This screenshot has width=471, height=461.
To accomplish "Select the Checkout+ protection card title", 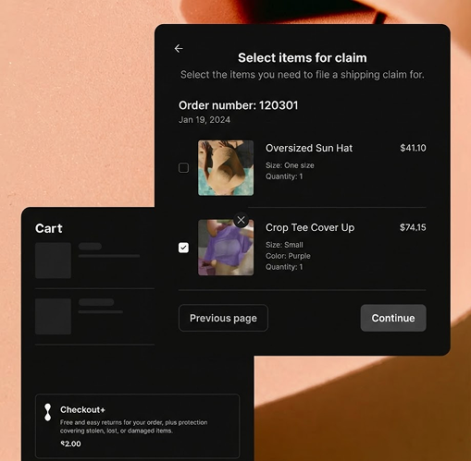I will 82,409.
